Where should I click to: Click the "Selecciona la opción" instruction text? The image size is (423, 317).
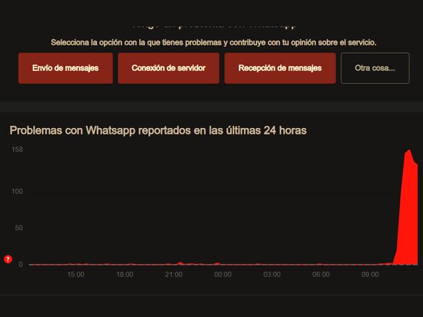(213, 42)
